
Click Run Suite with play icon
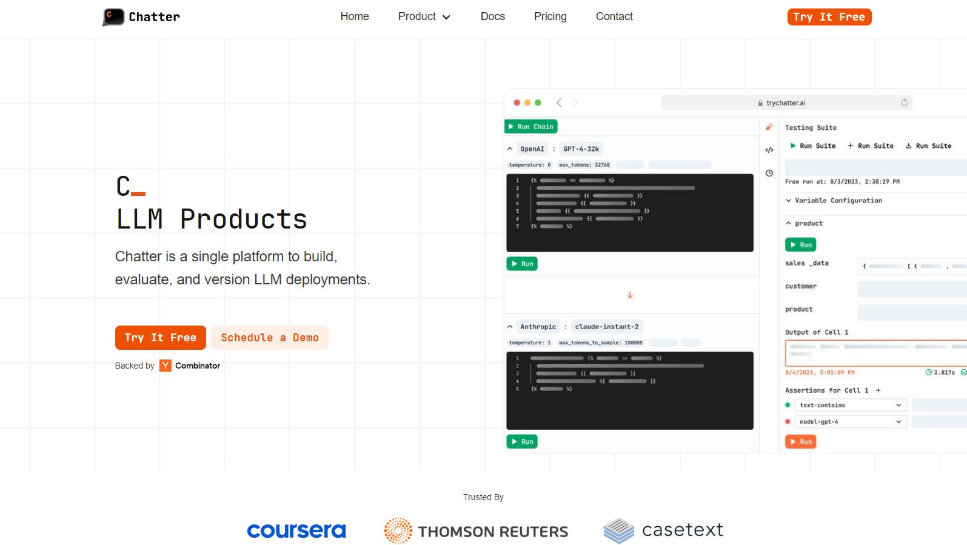click(812, 146)
